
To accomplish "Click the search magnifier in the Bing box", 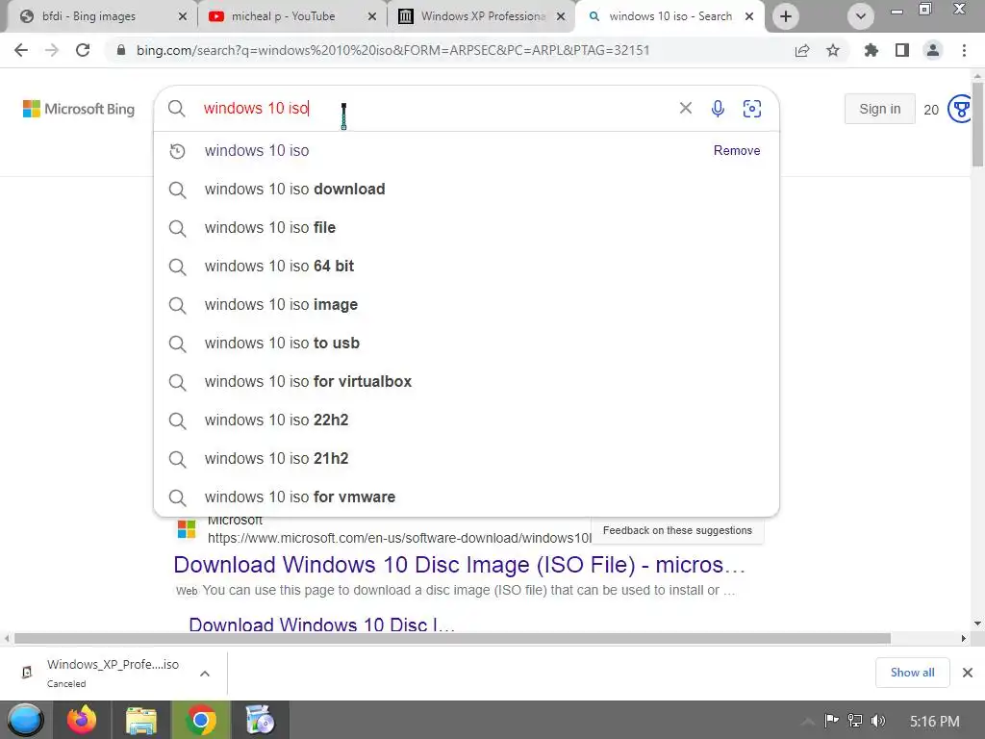I will click(177, 109).
